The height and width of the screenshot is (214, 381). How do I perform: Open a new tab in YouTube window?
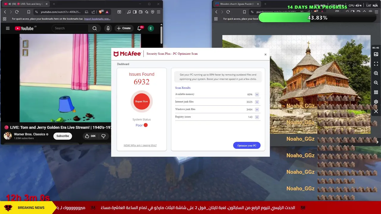pyautogui.click(x=54, y=4)
